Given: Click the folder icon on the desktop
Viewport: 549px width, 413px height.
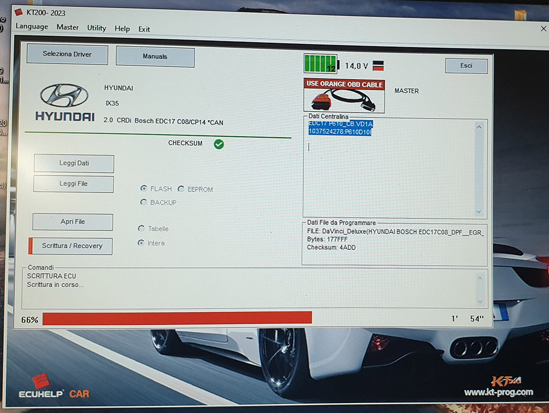Looking at the screenshot, I should (520, 15).
